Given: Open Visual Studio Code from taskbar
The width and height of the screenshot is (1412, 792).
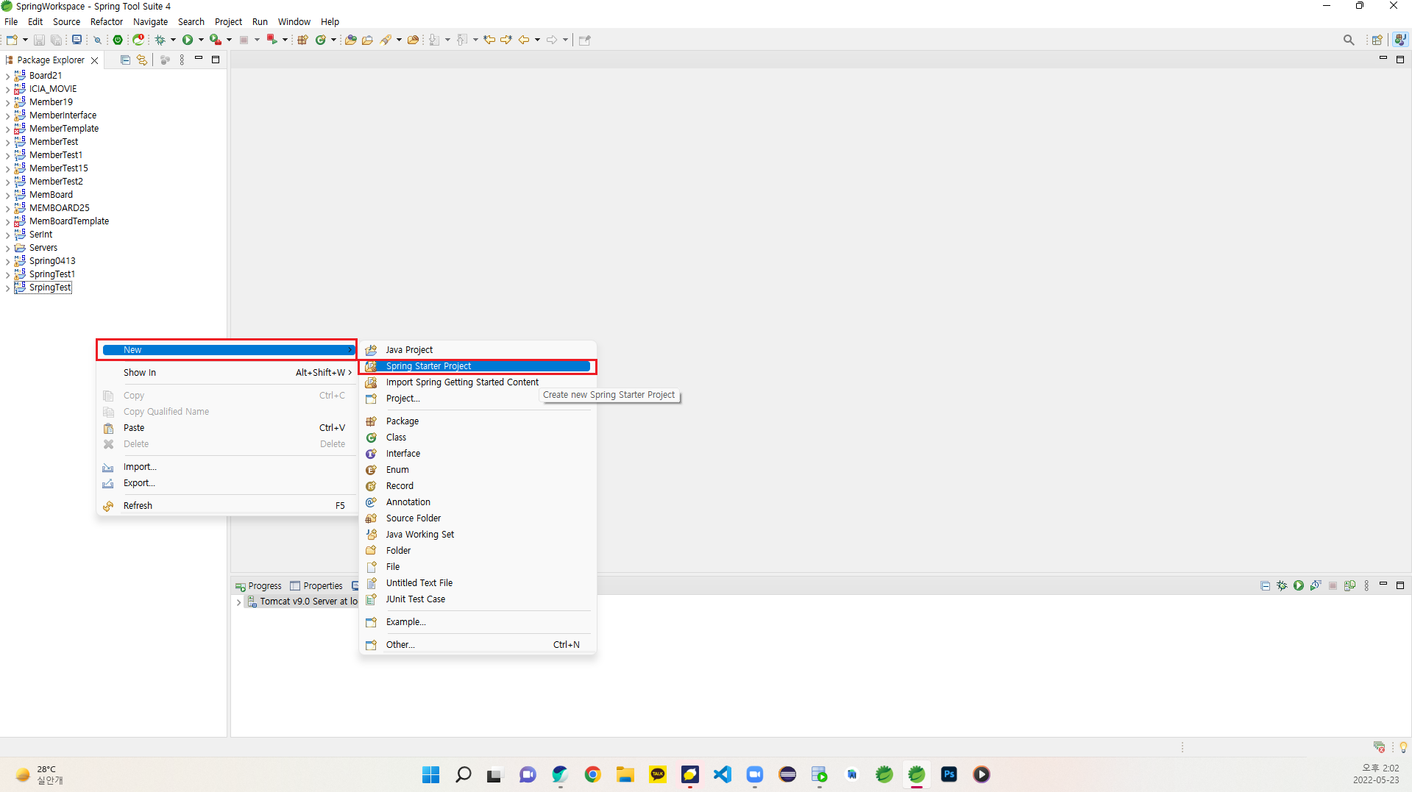Looking at the screenshot, I should click(723, 774).
